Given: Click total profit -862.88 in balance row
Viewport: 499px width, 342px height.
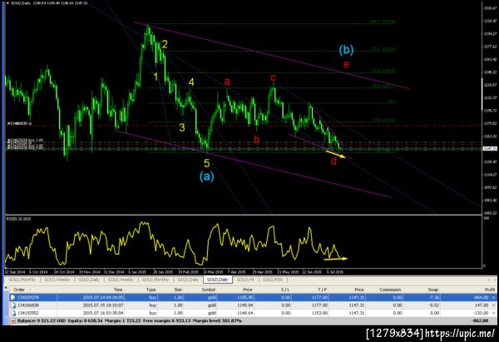Looking at the screenshot, I should (x=481, y=320).
